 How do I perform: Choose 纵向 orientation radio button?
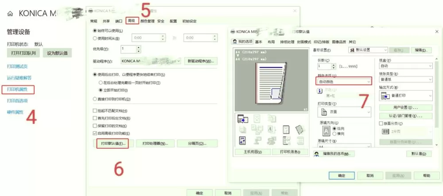pos(335,129)
